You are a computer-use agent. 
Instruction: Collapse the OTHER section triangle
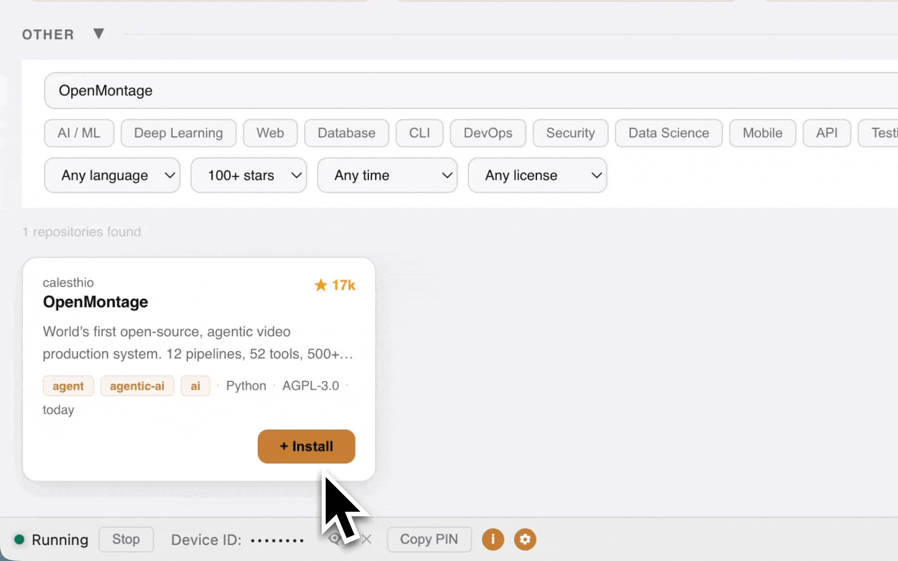tap(99, 34)
